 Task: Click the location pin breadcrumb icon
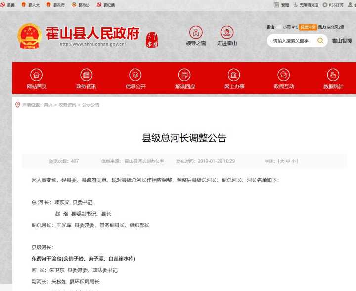click(x=17, y=105)
